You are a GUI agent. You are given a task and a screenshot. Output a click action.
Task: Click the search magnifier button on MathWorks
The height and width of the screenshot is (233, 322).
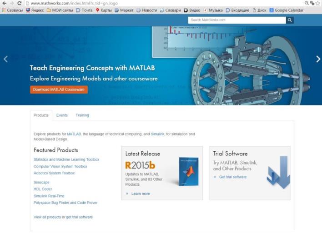click(290, 20)
